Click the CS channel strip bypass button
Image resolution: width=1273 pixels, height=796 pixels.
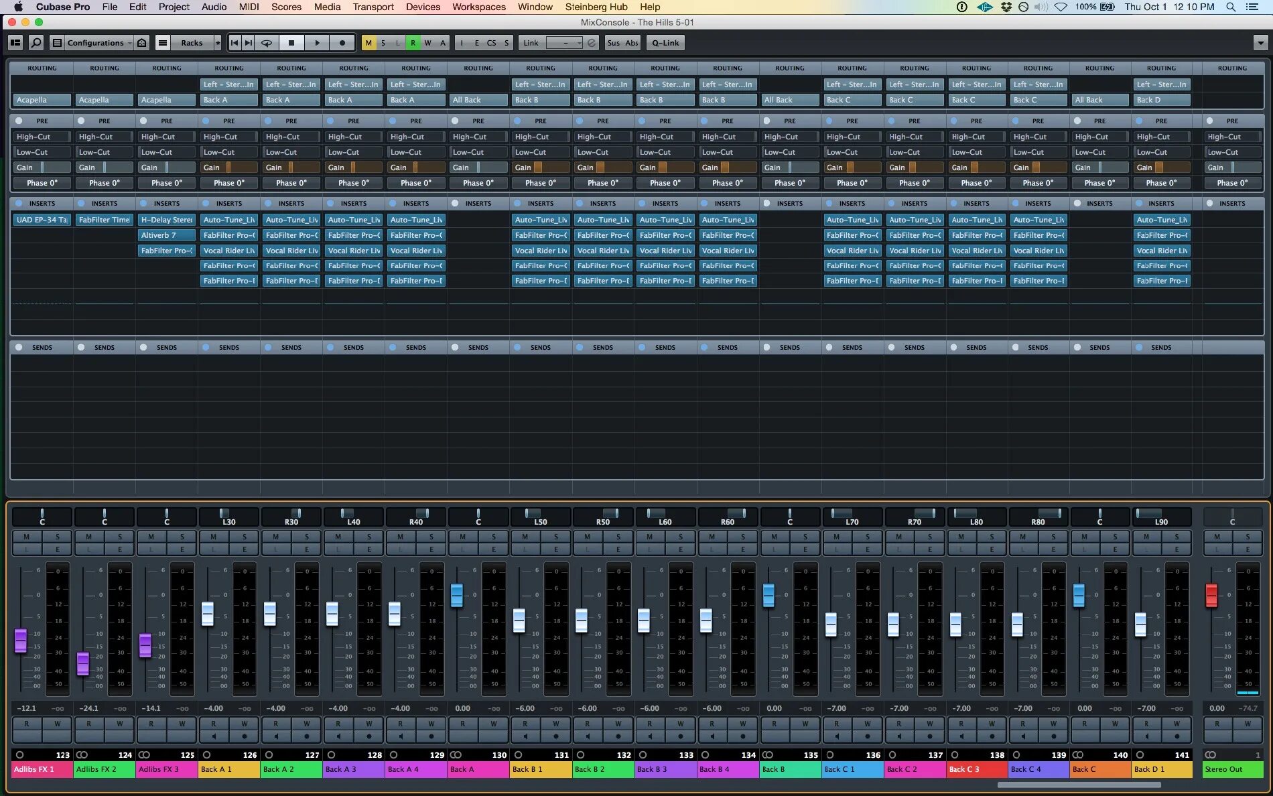492,43
